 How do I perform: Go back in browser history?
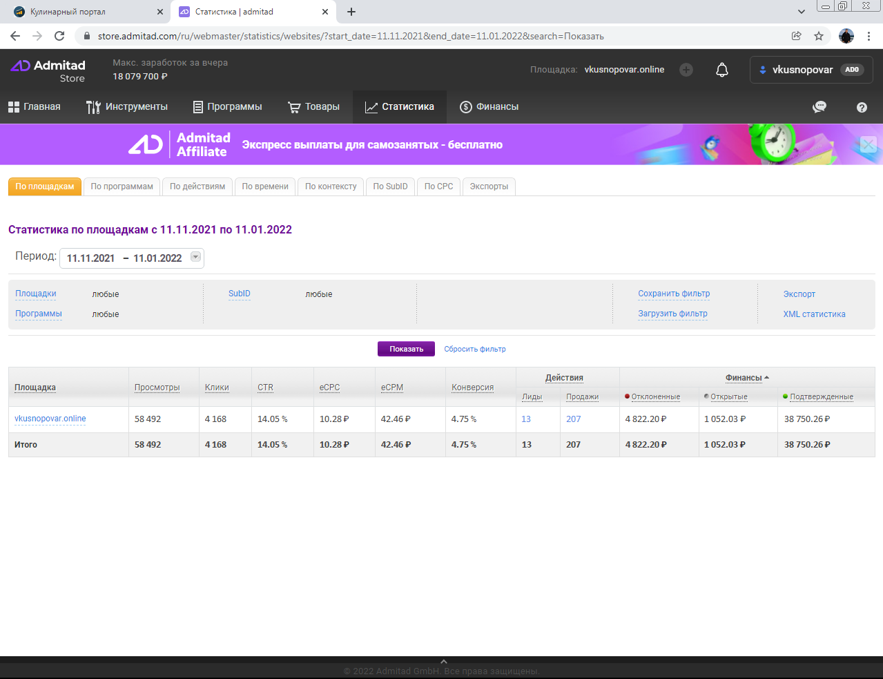tap(15, 36)
